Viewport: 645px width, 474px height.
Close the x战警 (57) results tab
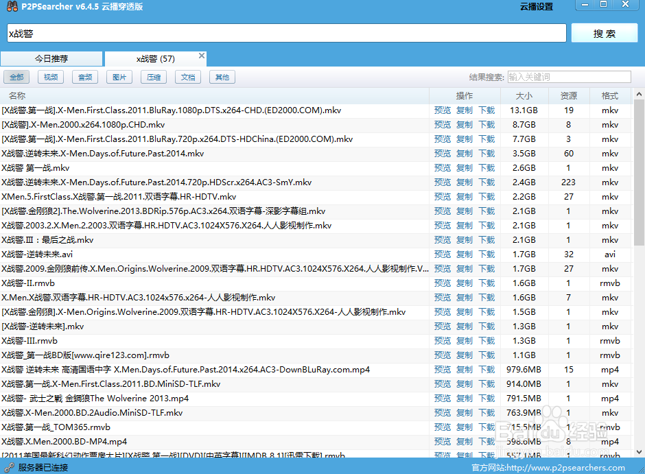pos(202,56)
